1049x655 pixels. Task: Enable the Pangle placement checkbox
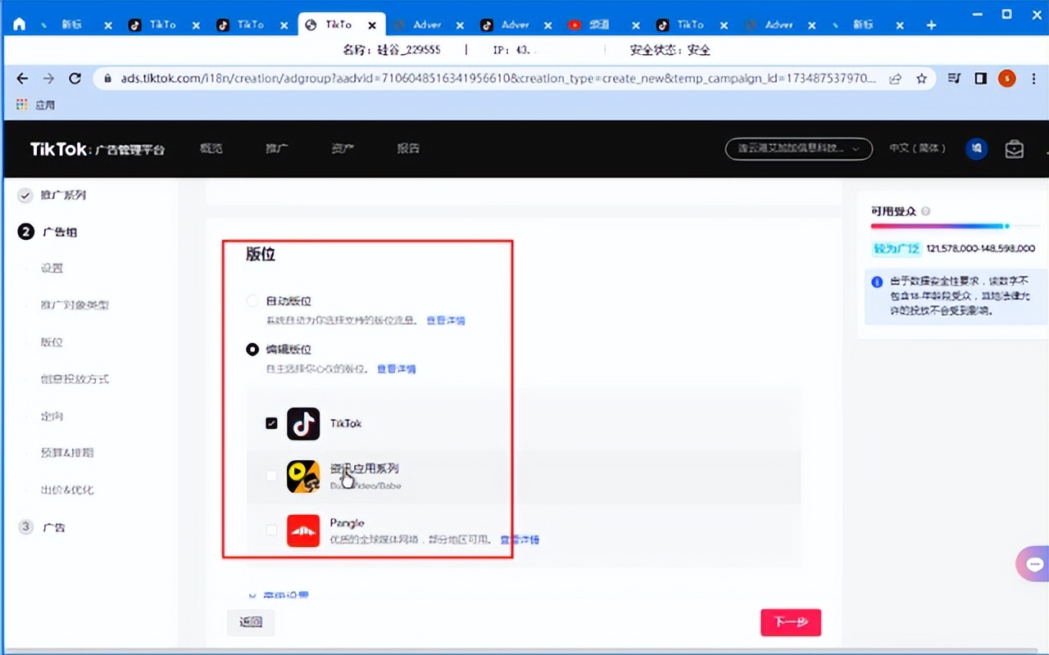271,531
